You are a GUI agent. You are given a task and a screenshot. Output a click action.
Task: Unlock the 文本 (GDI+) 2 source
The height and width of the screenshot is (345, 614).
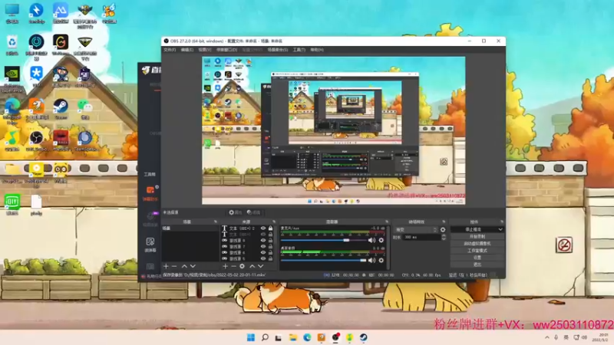(271, 228)
